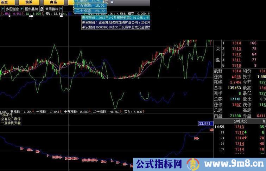266x171 pixels.
Task: Click the red arrow marker near 33.951
Action: click(x=211, y=130)
